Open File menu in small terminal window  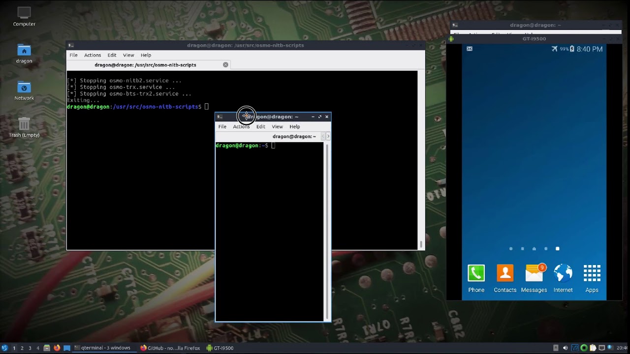coord(222,126)
